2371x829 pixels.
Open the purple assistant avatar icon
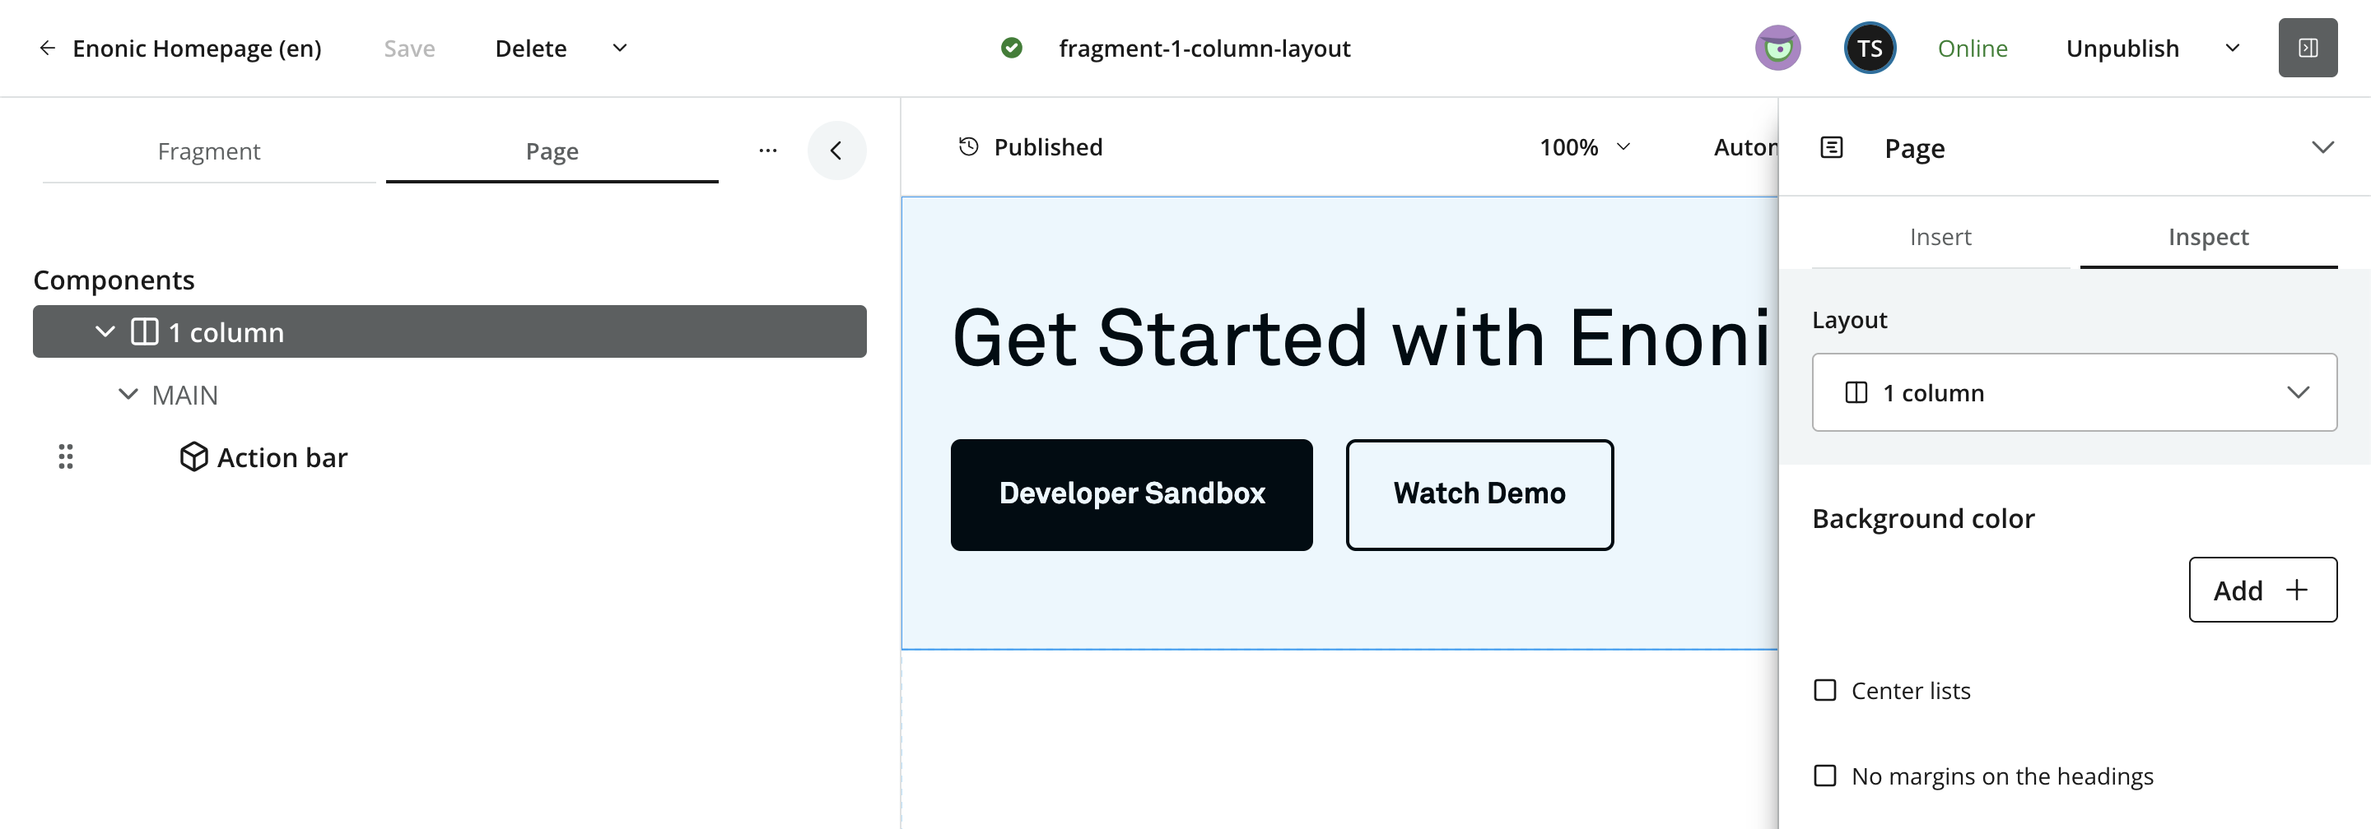pyautogui.click(x=1777, y=48)
